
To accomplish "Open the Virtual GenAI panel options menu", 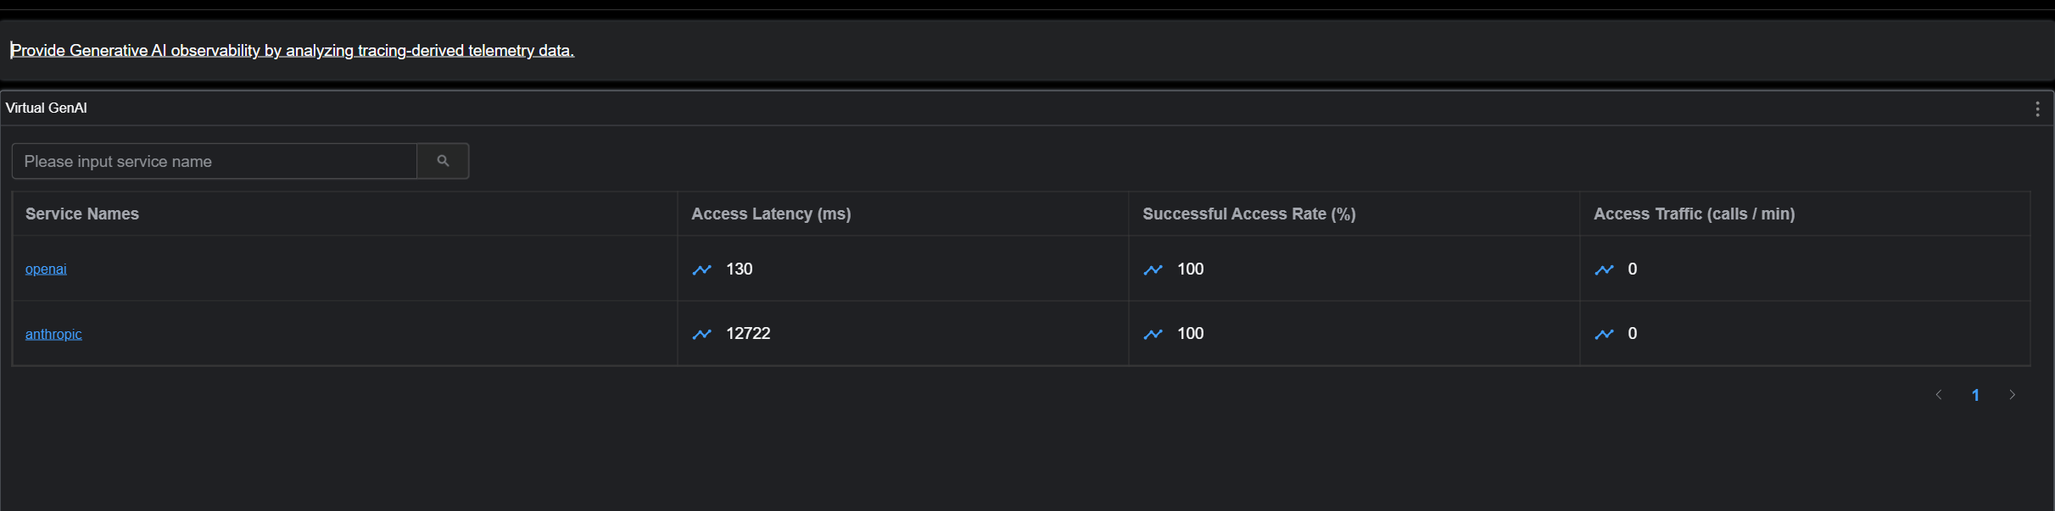I will [x=2036, y=108].
